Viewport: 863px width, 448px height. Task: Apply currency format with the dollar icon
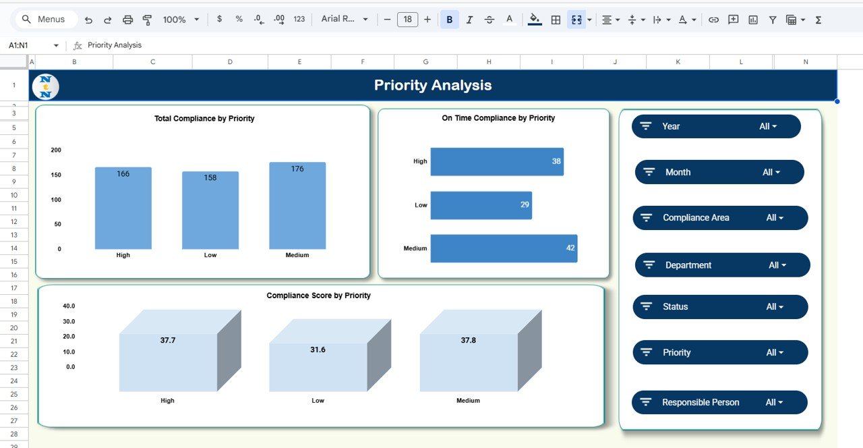click(x=219, y=20)
